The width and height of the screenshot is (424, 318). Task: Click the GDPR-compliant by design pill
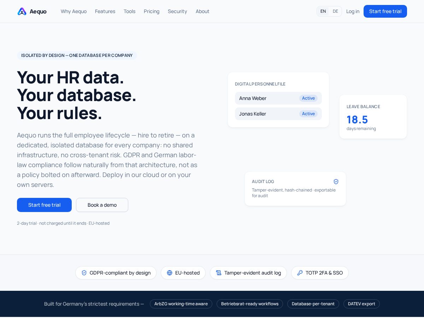tap(116, 273)
